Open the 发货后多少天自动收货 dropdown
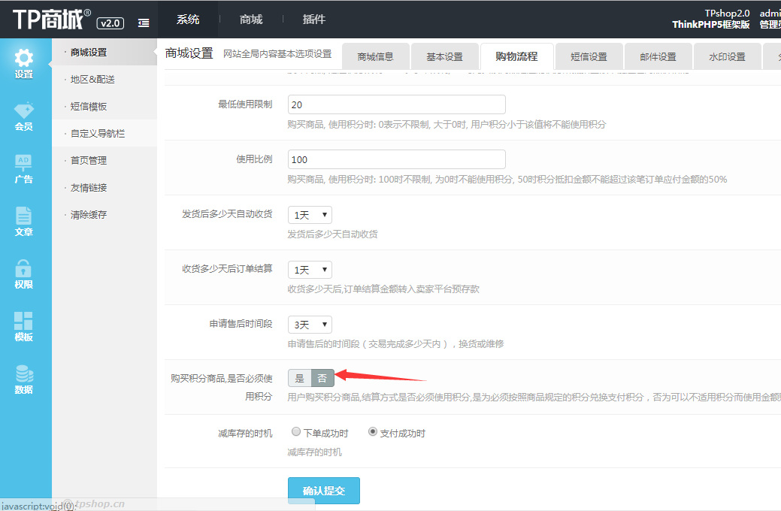The image size is (781, 511). [310, 215]
